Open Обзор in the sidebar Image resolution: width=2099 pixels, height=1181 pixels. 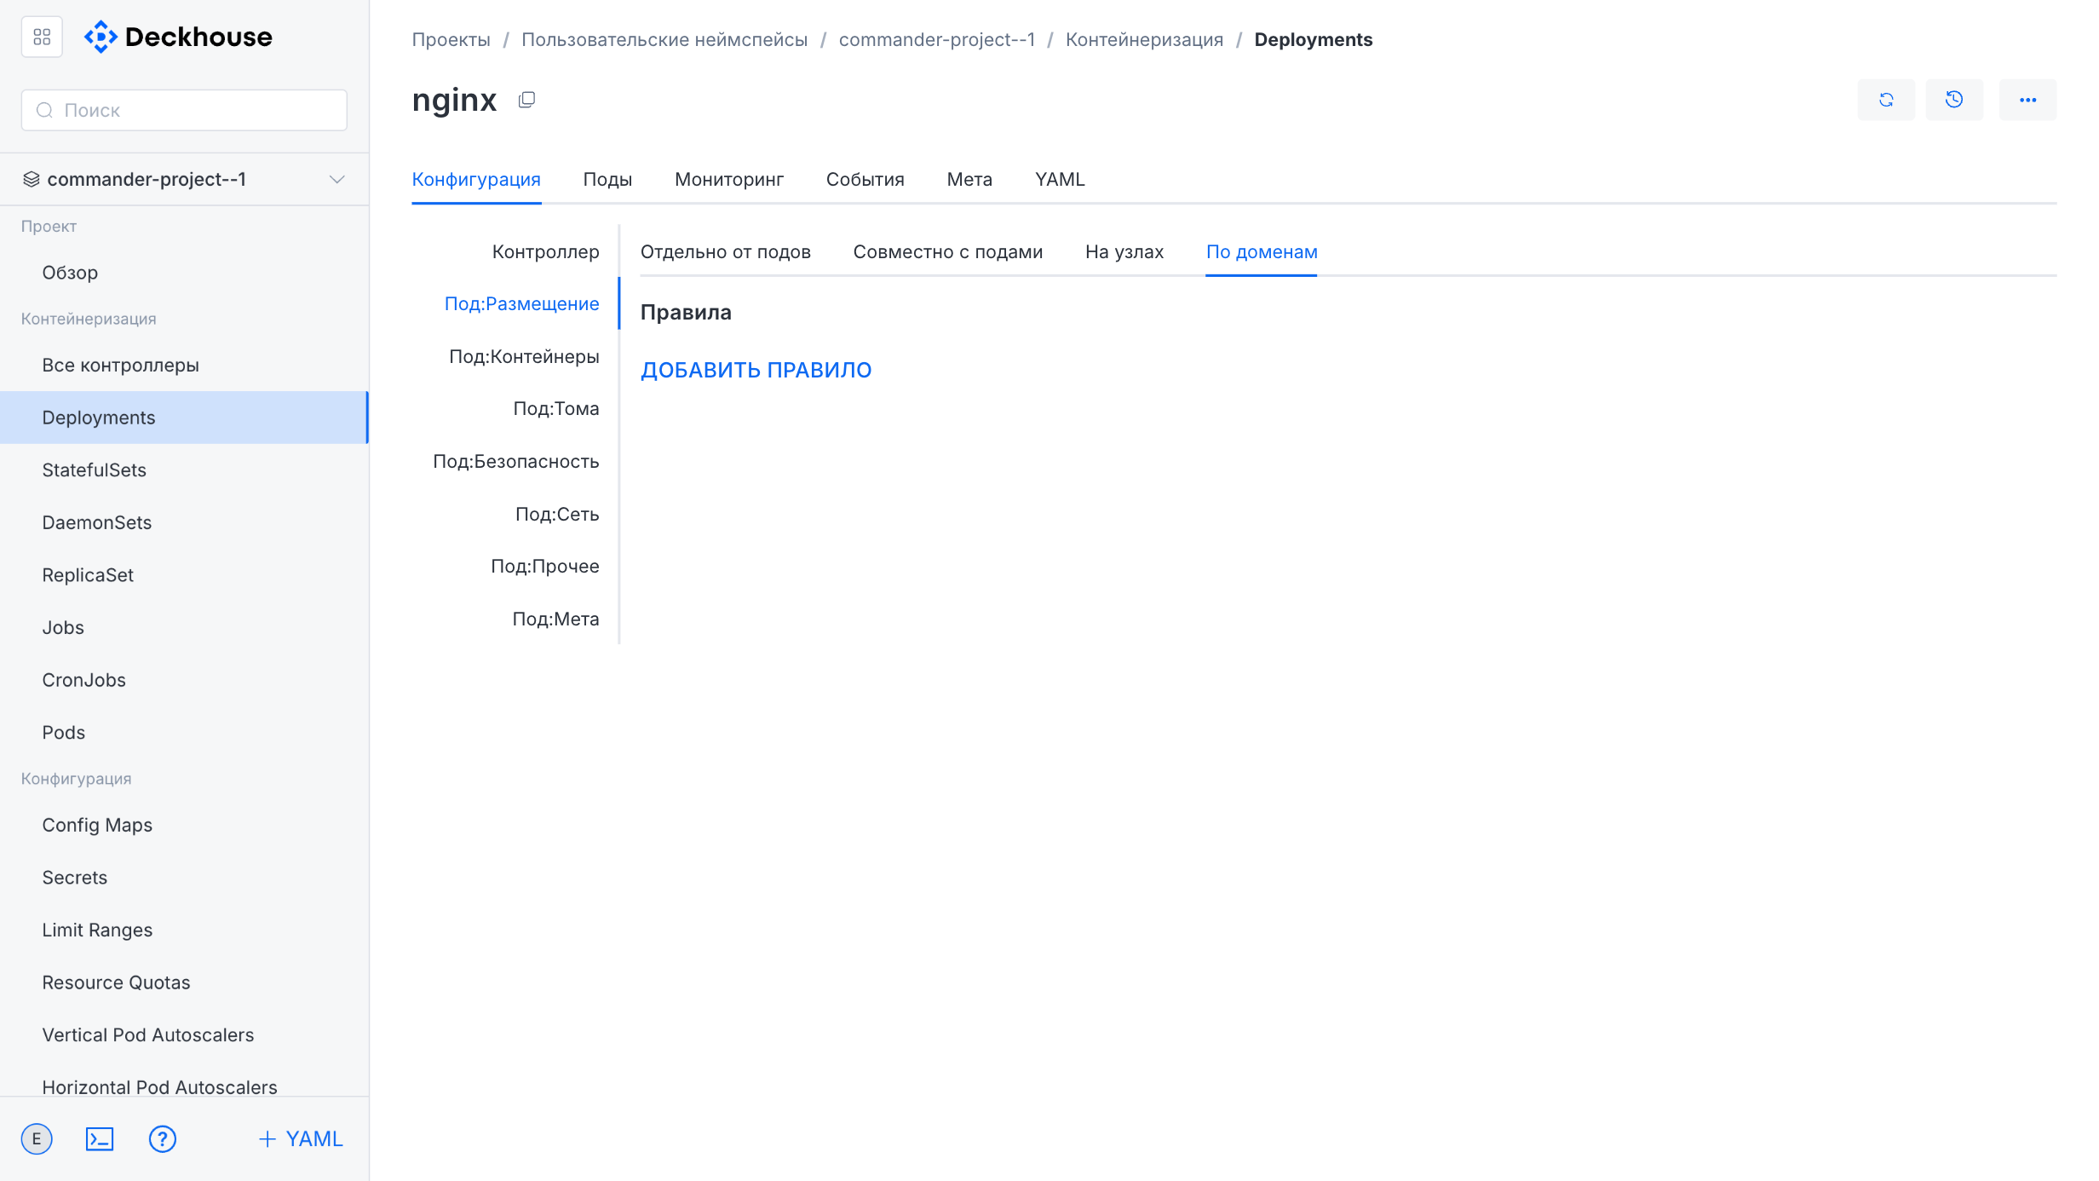pos(184,273)
